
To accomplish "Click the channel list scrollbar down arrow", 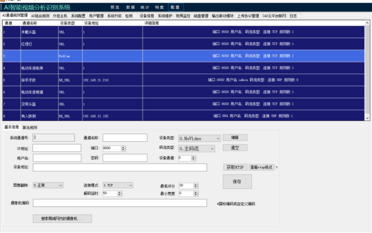I will 367,118.
